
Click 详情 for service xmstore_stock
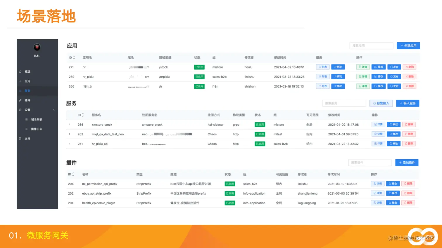point(379,124)
